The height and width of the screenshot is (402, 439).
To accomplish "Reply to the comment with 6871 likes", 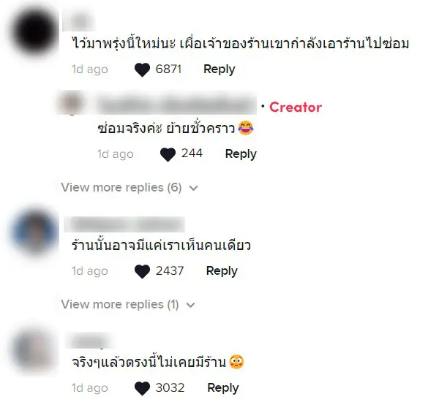I will click(219, 69).
